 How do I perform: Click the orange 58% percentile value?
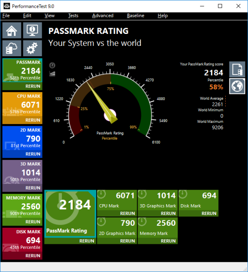click(216, 87)
